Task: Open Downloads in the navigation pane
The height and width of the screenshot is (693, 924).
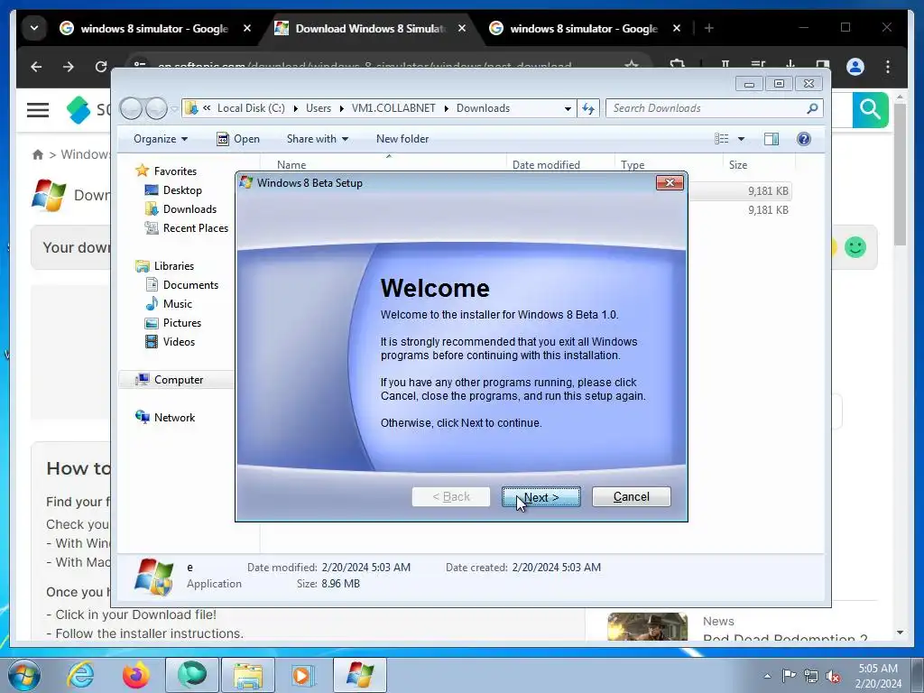Action: (189, 208)
